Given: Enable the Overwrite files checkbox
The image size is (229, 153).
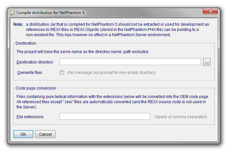Looking at the screenshot, I should coord(62,72).
